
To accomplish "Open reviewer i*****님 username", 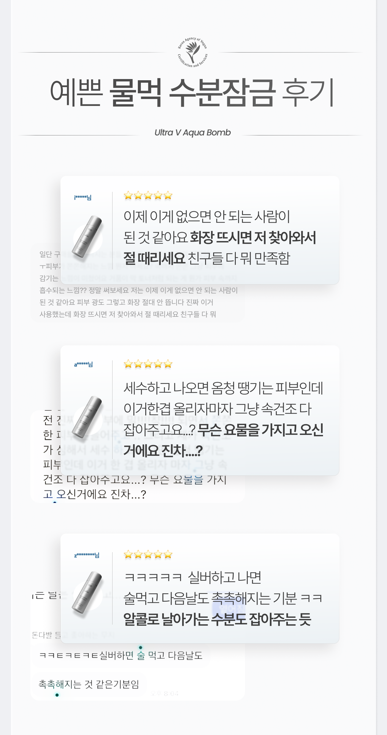I will tap(83, 197).
